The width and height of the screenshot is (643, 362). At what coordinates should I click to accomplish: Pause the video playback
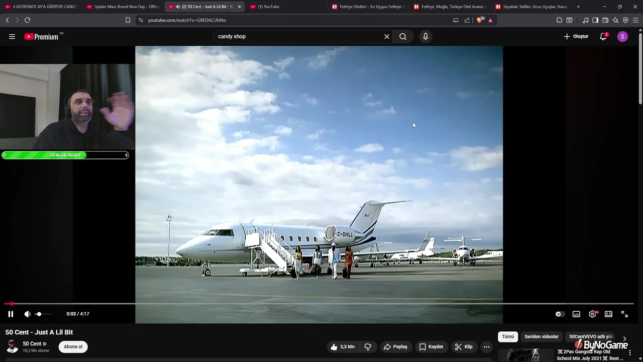(x=11, y=314)
